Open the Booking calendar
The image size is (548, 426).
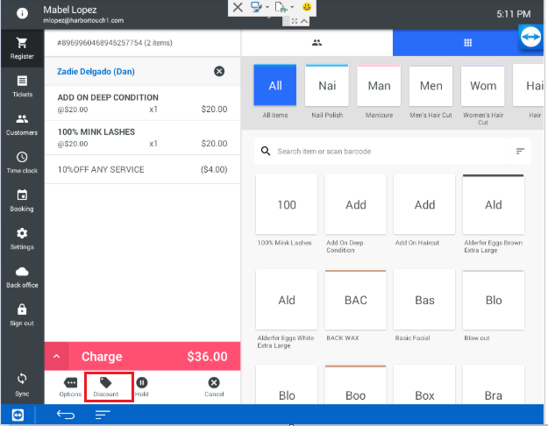(x=22, y=201)
